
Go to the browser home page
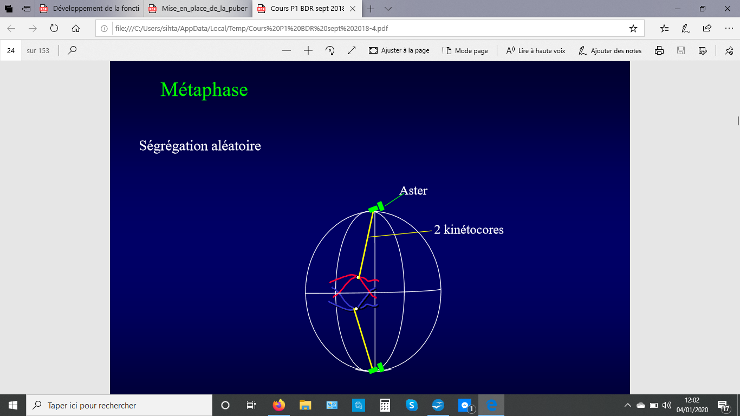pos(76,28)
